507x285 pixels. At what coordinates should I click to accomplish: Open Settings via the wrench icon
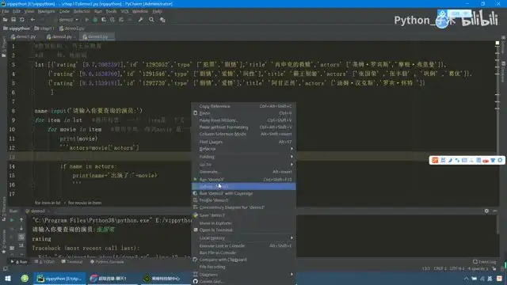[141, 20]
